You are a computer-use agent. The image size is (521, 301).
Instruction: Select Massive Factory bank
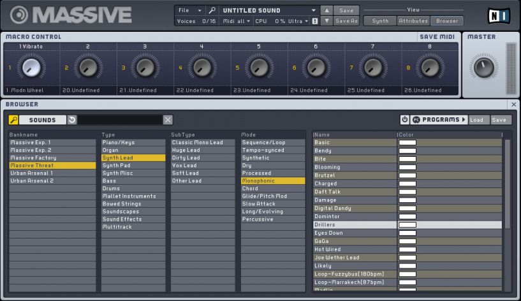click(x=52, y=158)
